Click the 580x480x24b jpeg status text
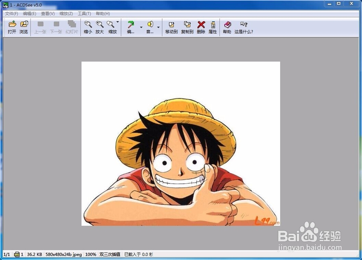The height and width of the screenshot is (260, 362). tap(63, 255)
